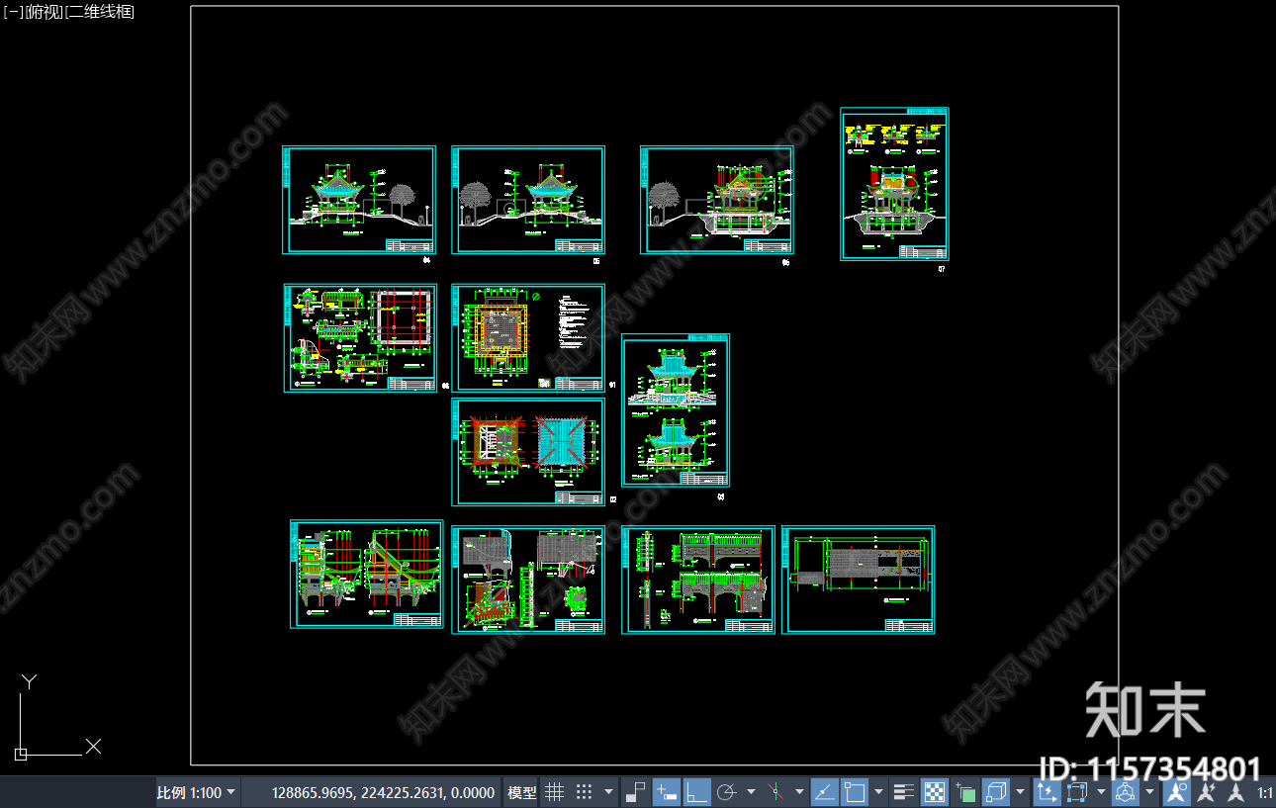The width and height of the screenshot is (1276, 808).
Task: Toggle annotation auto-scale icon
Action: point(1207,792)
